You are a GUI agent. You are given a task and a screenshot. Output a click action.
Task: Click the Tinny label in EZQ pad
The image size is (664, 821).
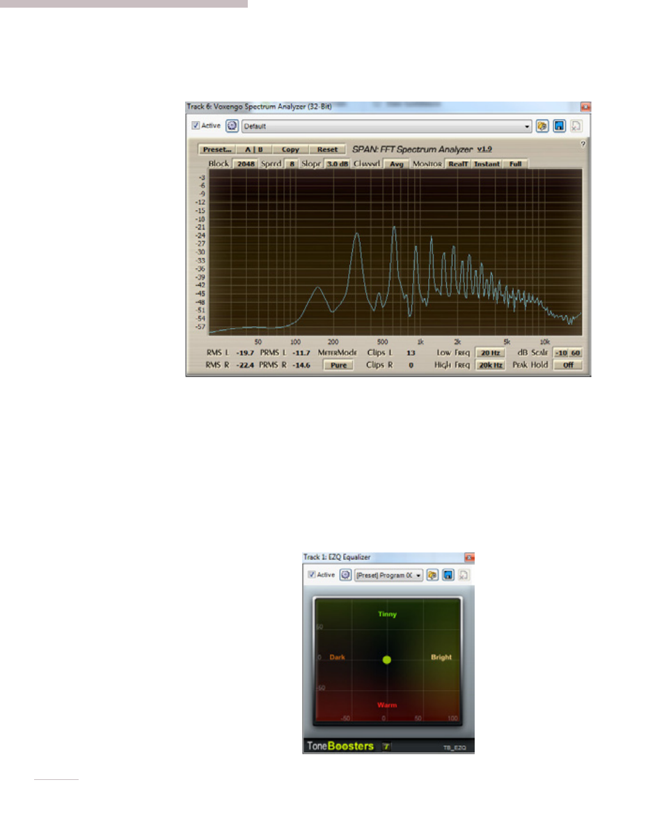(x=388, y=614)
